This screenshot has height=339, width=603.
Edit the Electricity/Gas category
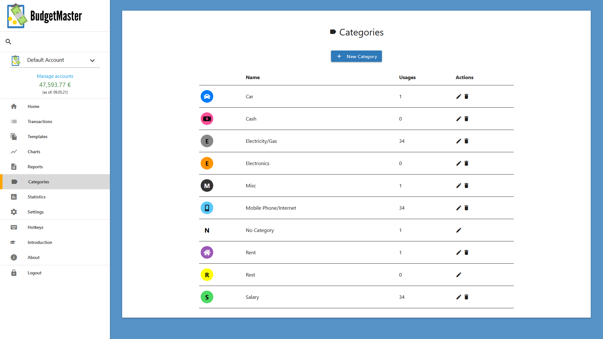click(459, 141)
